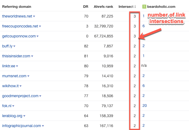Expand getcouponnow.com dropdown caret
The image size is (189, 130).
click(x=38, y=36)
